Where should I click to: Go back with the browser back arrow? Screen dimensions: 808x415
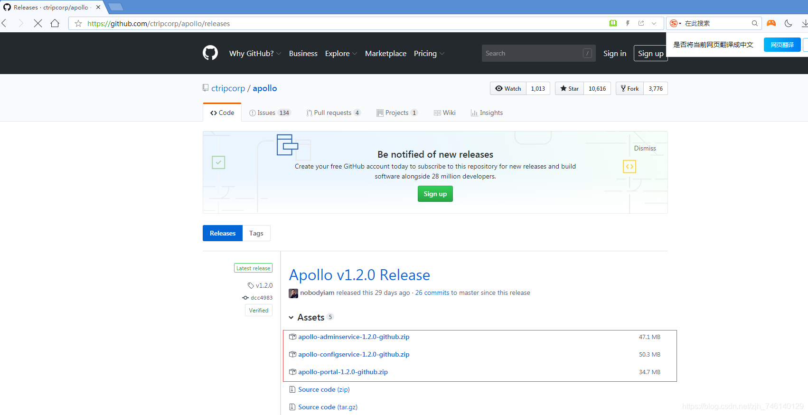click(x=4, y=23)
